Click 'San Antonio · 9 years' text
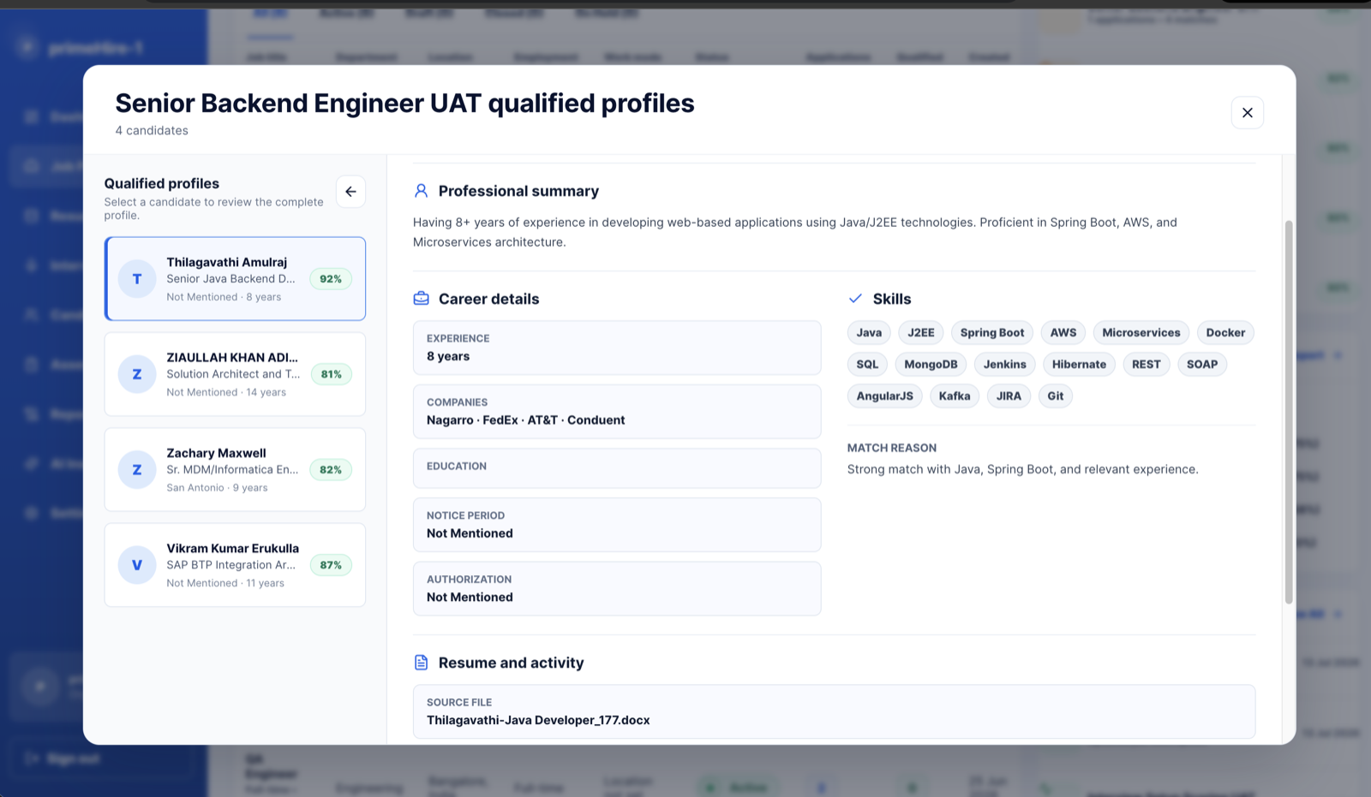Screen dimensions: 1371x797 (217, 488)
